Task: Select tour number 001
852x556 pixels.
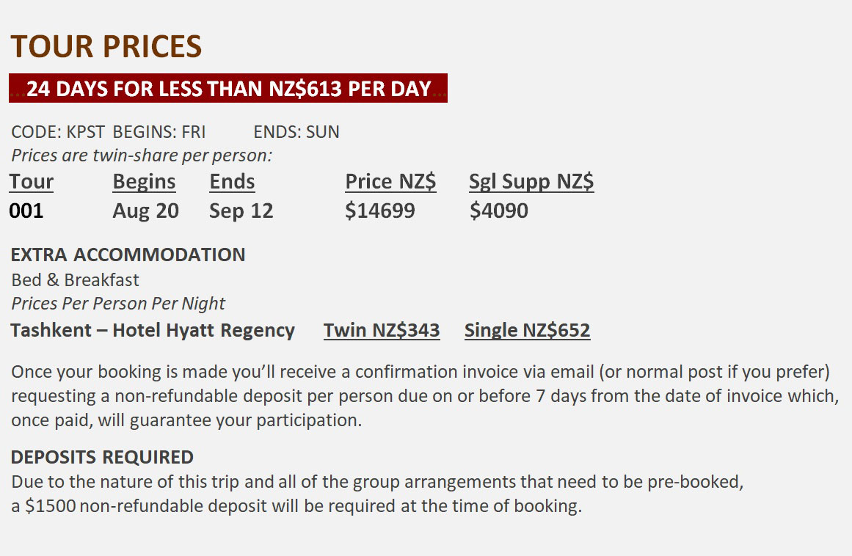Action: coord(26,211)
